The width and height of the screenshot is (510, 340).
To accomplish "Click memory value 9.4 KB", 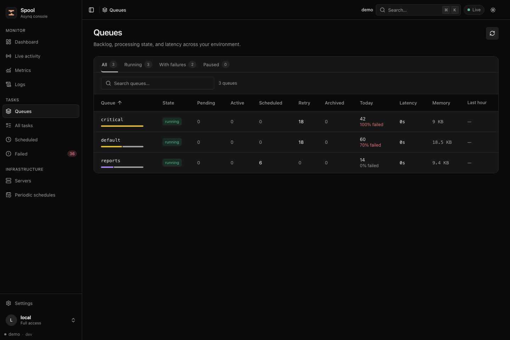I will tap(441, 163).
